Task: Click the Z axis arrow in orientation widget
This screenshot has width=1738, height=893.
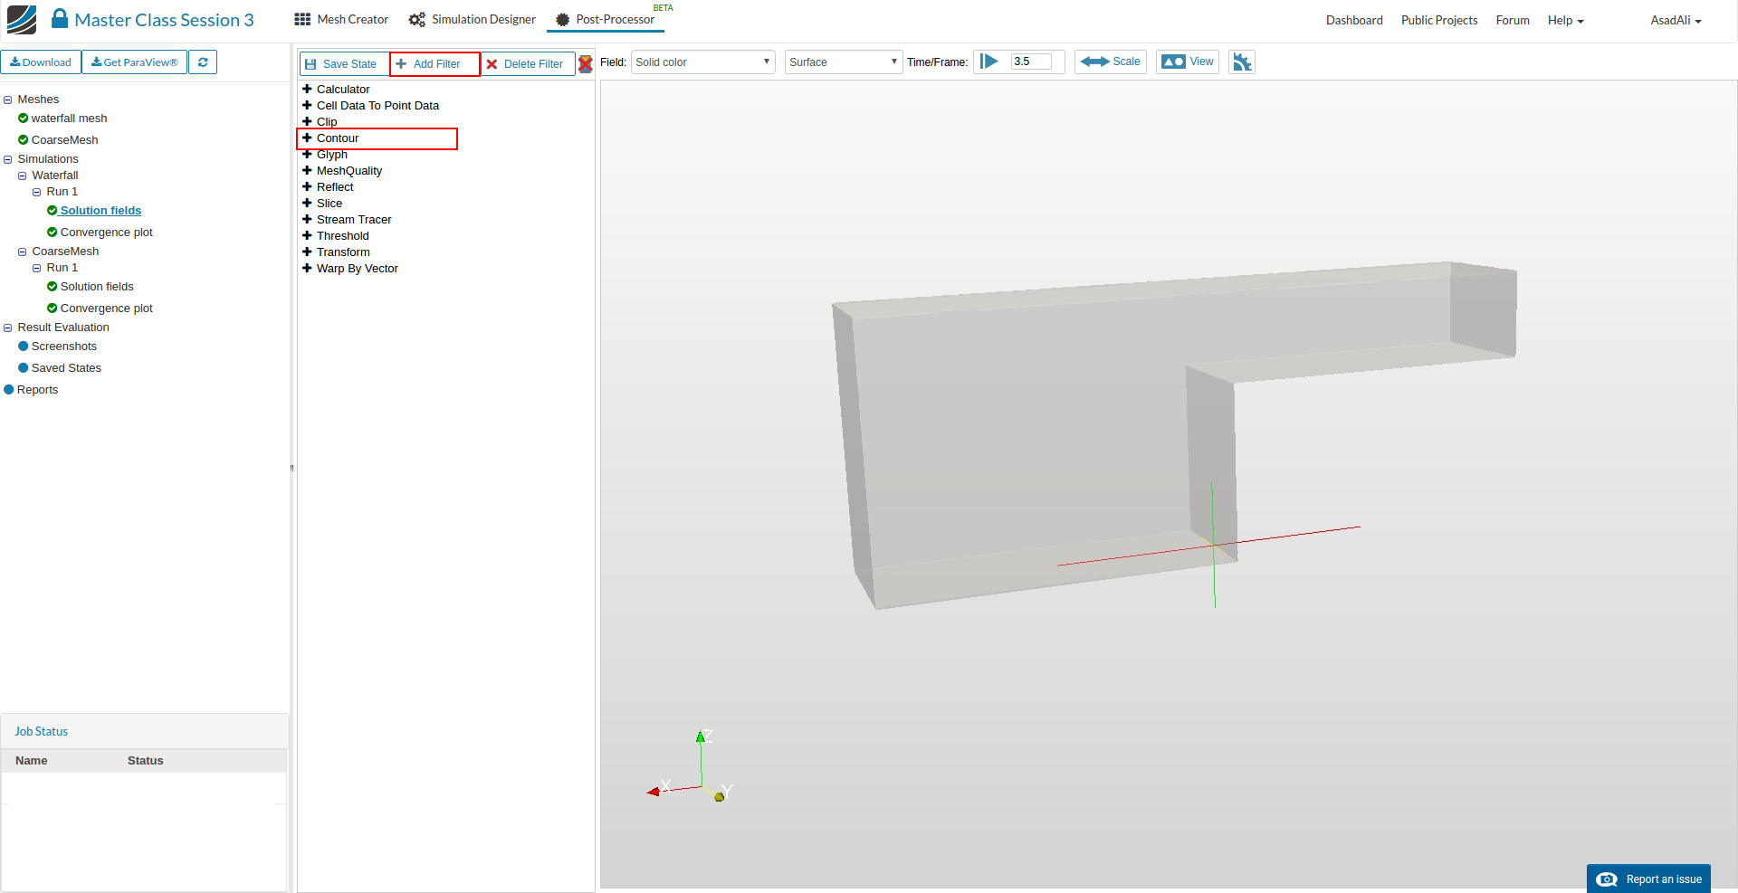Action: point(701,736)
